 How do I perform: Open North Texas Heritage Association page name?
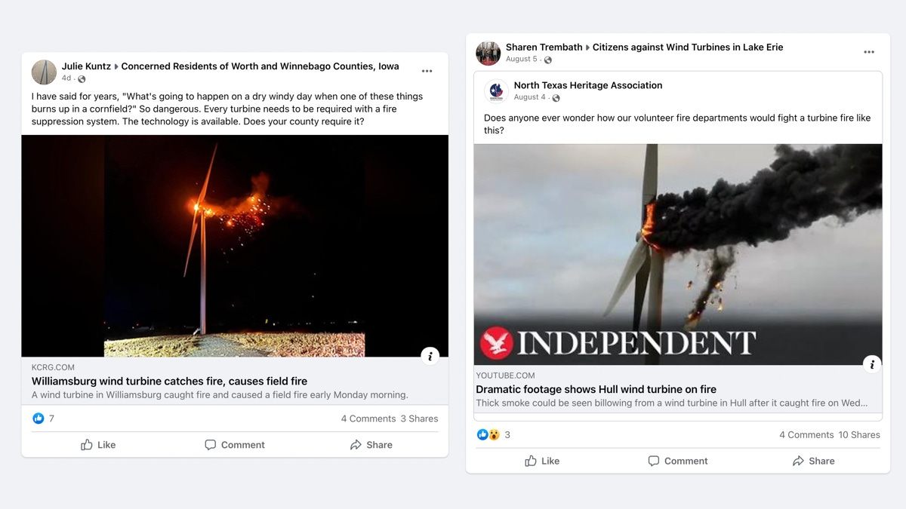pos(588,85)
